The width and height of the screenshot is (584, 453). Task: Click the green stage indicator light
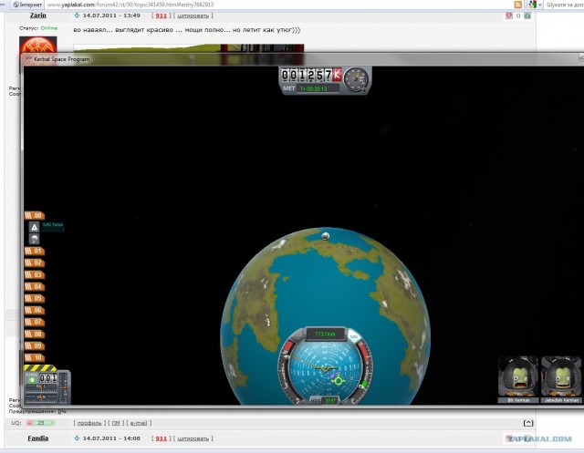pos(32,380)
